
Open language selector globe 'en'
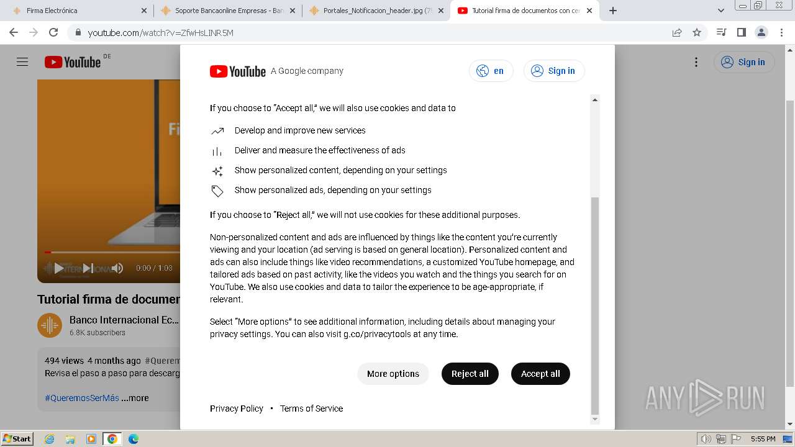491,71
